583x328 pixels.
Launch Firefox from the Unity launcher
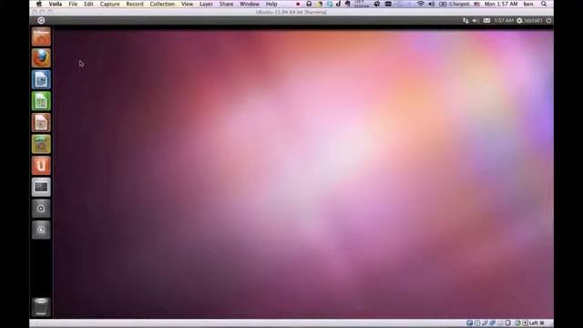coord(41,58)
